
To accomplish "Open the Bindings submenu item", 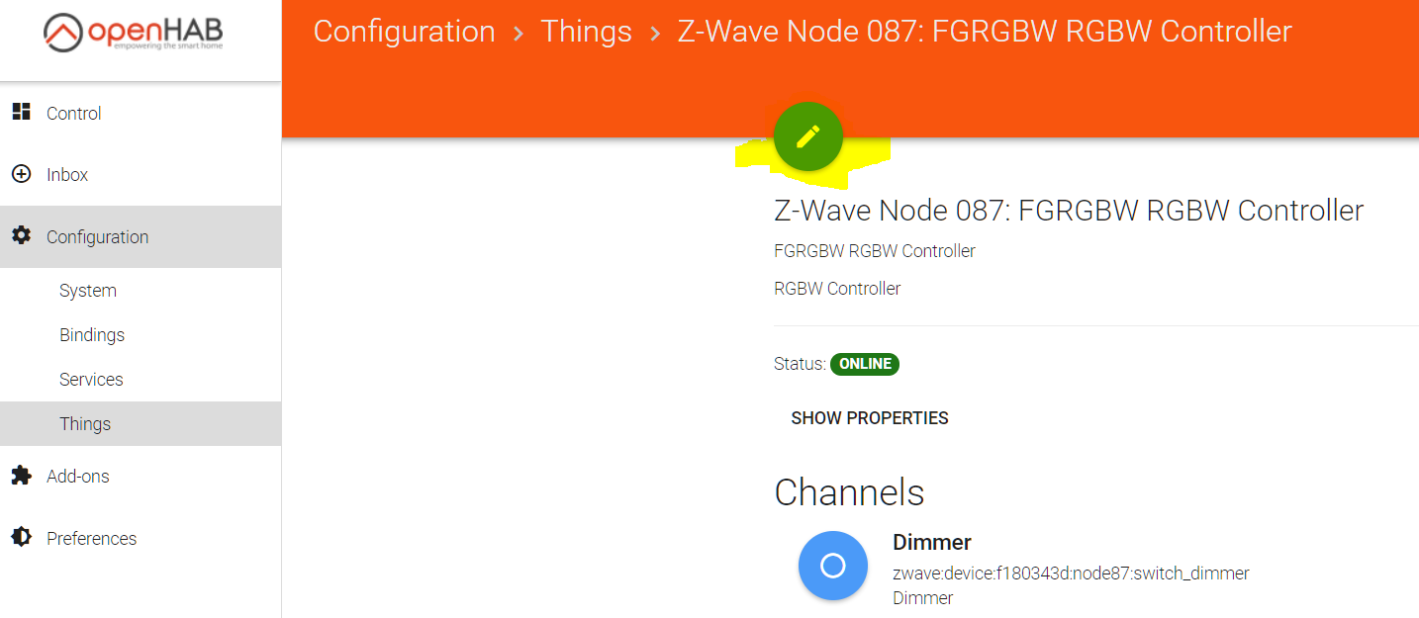I will click(92, 335).
